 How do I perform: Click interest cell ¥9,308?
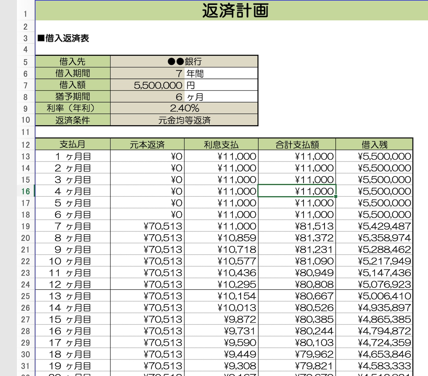pos(221,366)
